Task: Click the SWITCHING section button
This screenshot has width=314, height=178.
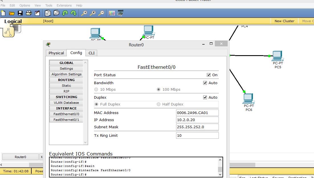Action: click(66, 97)
